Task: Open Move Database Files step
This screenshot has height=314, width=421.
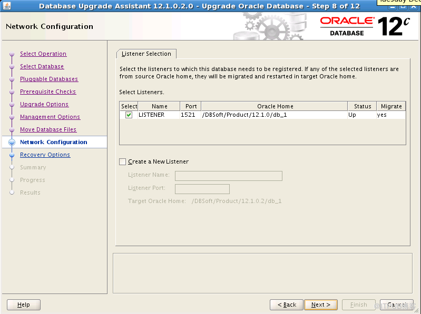Action: (x=48, y=129)
